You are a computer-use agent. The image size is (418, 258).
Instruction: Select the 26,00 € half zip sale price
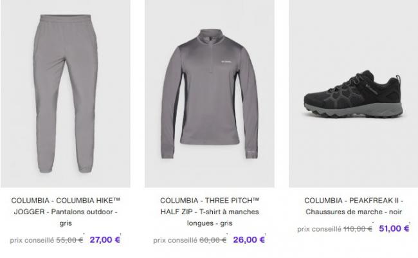click(x=248, y=240)
